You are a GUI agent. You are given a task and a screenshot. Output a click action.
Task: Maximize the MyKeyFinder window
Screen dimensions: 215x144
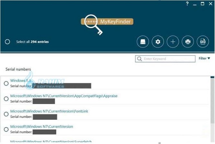click(x=202, y=4)
